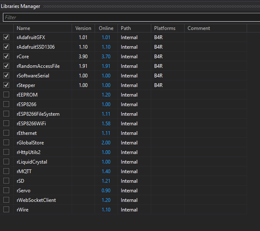
Task: Uncheck the rCore library checkbox
Action: [x=6, y=57]
